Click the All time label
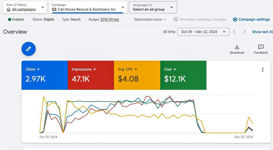This screenshot has height=150, width=273. 169,32
